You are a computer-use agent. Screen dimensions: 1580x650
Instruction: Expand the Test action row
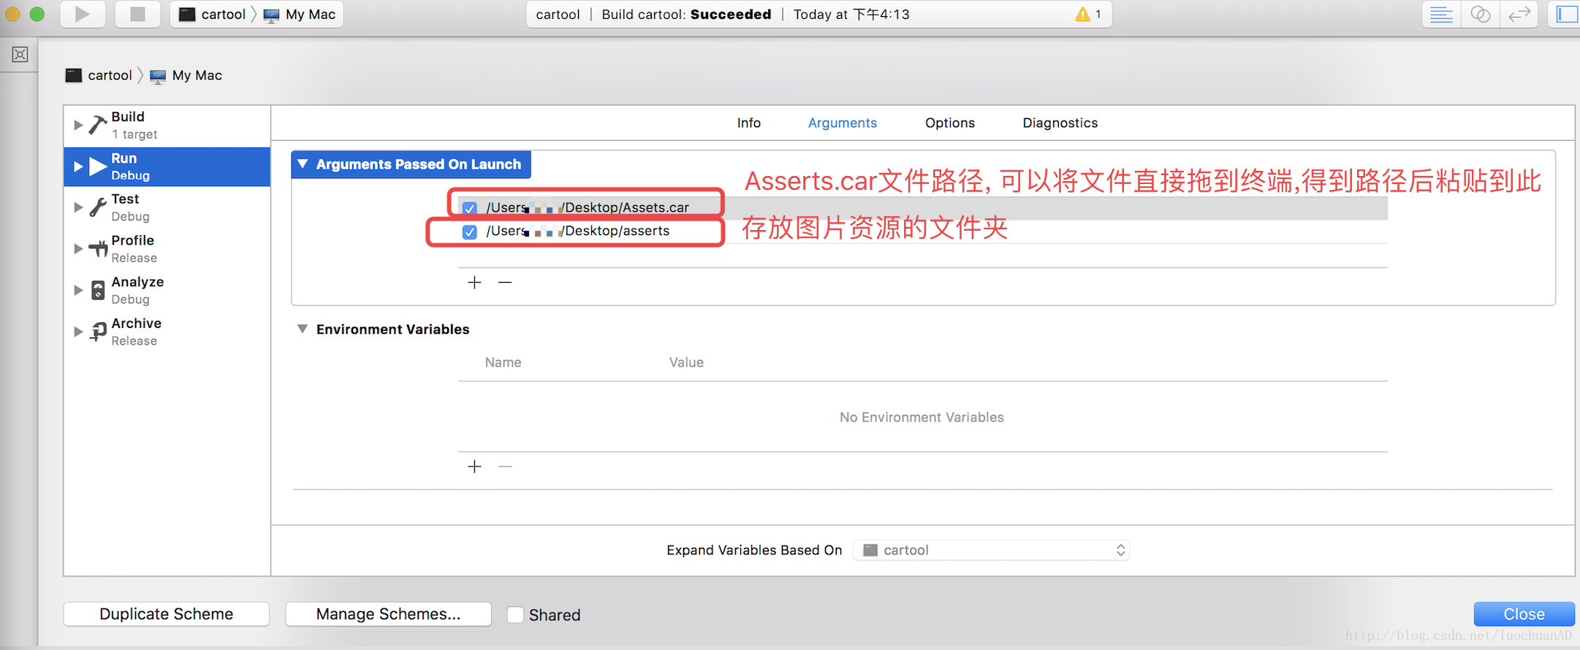coord(78,207)
